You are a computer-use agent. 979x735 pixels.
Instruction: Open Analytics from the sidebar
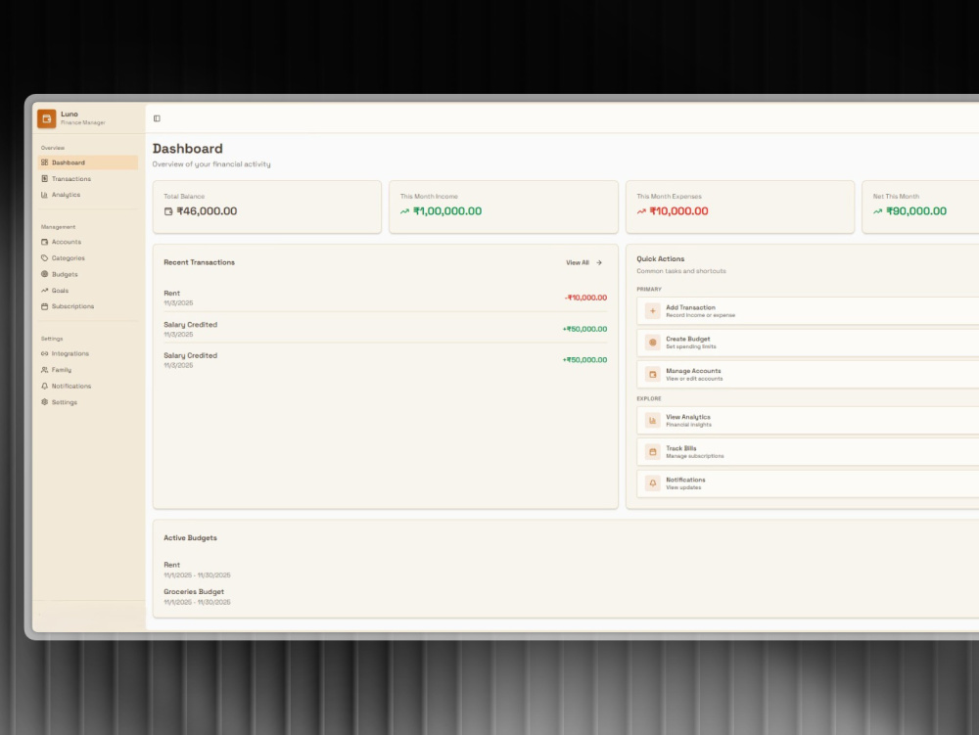click(88, 195)
